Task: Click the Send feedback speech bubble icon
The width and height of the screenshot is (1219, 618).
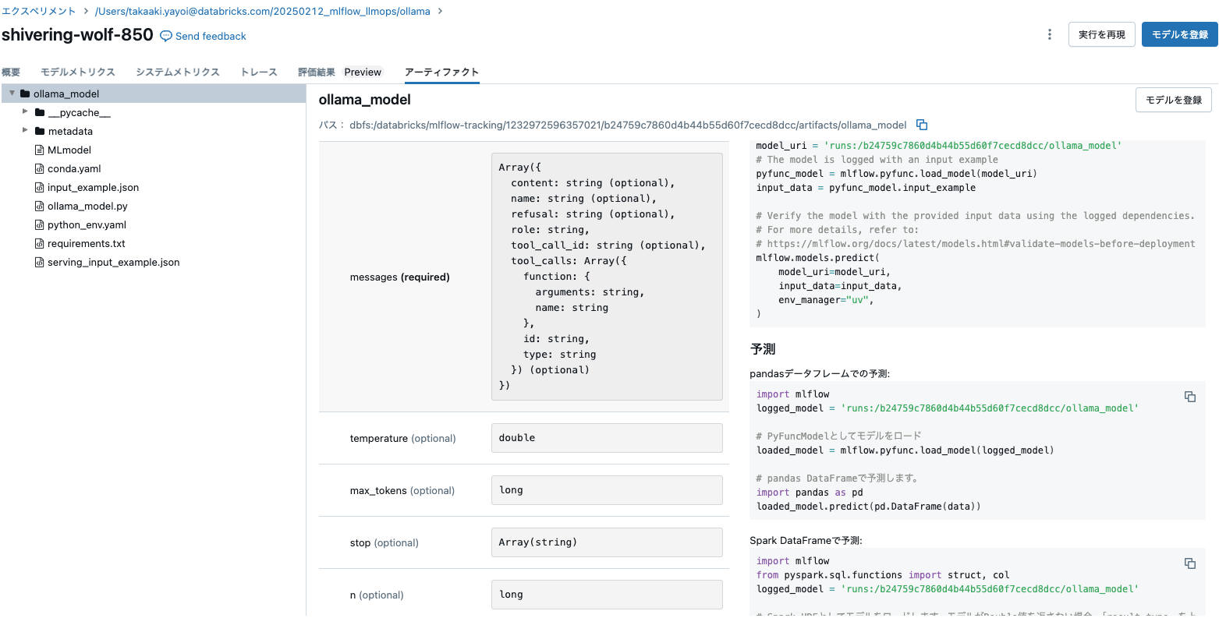Action: pos(165,36)
